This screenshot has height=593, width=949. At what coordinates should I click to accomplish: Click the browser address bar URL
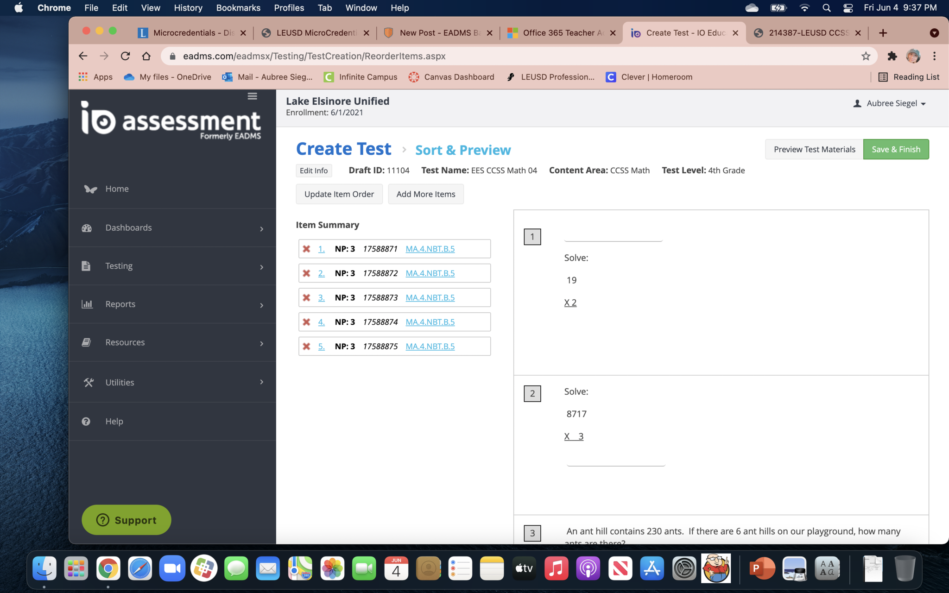(x=314, y=56)
